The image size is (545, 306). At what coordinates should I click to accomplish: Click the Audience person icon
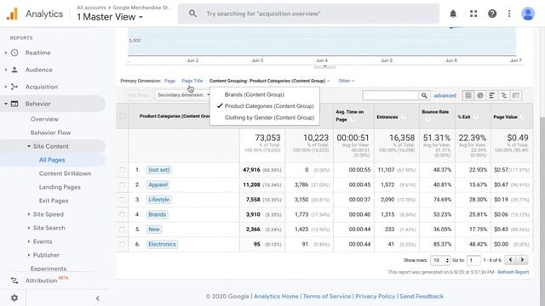14,70
